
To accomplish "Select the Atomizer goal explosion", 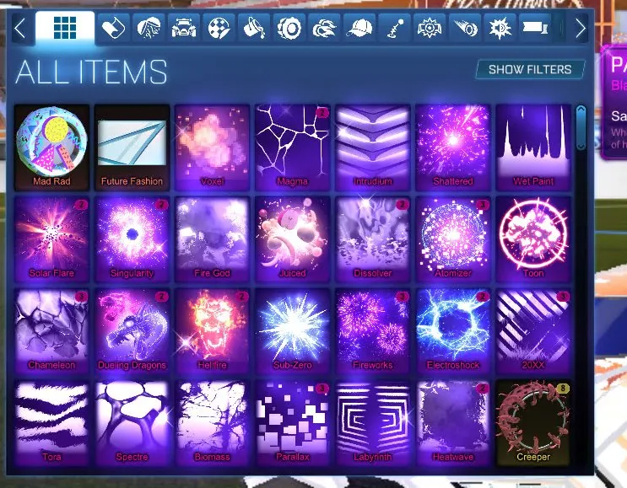I will point(453,239).
